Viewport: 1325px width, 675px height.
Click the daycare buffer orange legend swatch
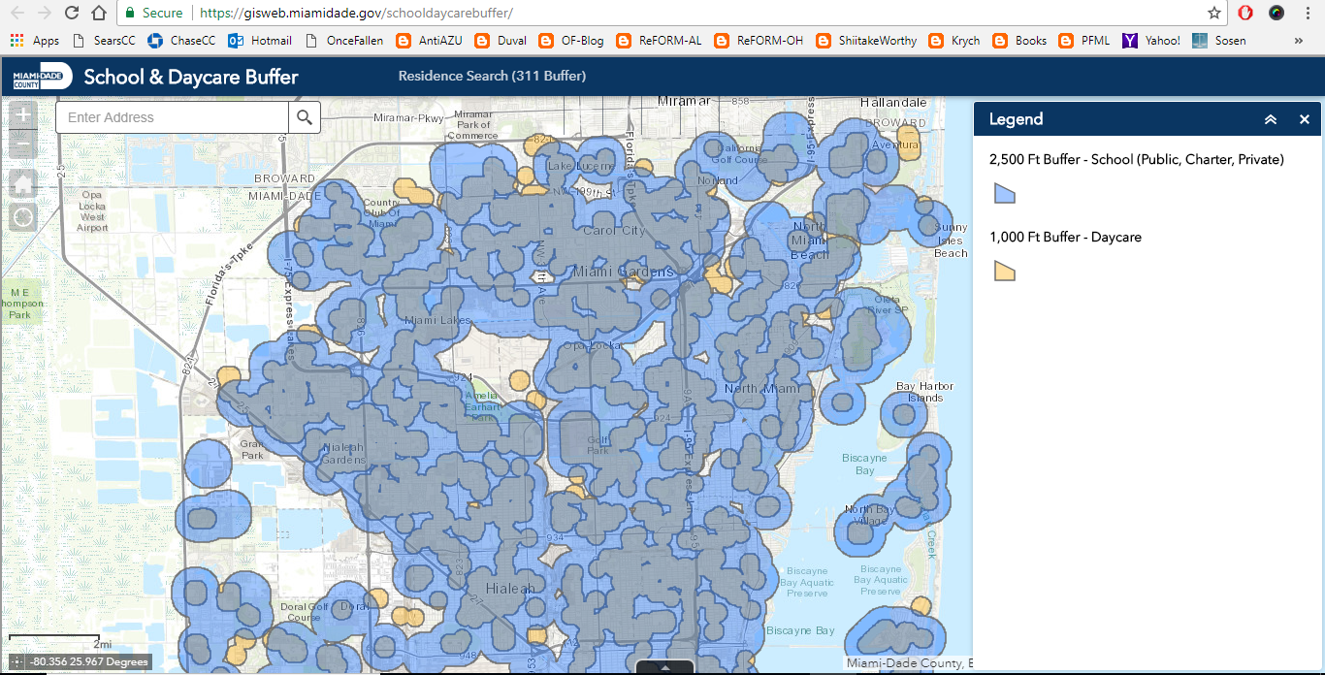tap(1005, 271)
